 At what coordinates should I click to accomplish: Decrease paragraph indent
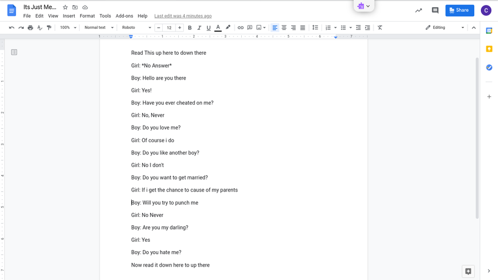pyautogui.click(x=358, y=28)
